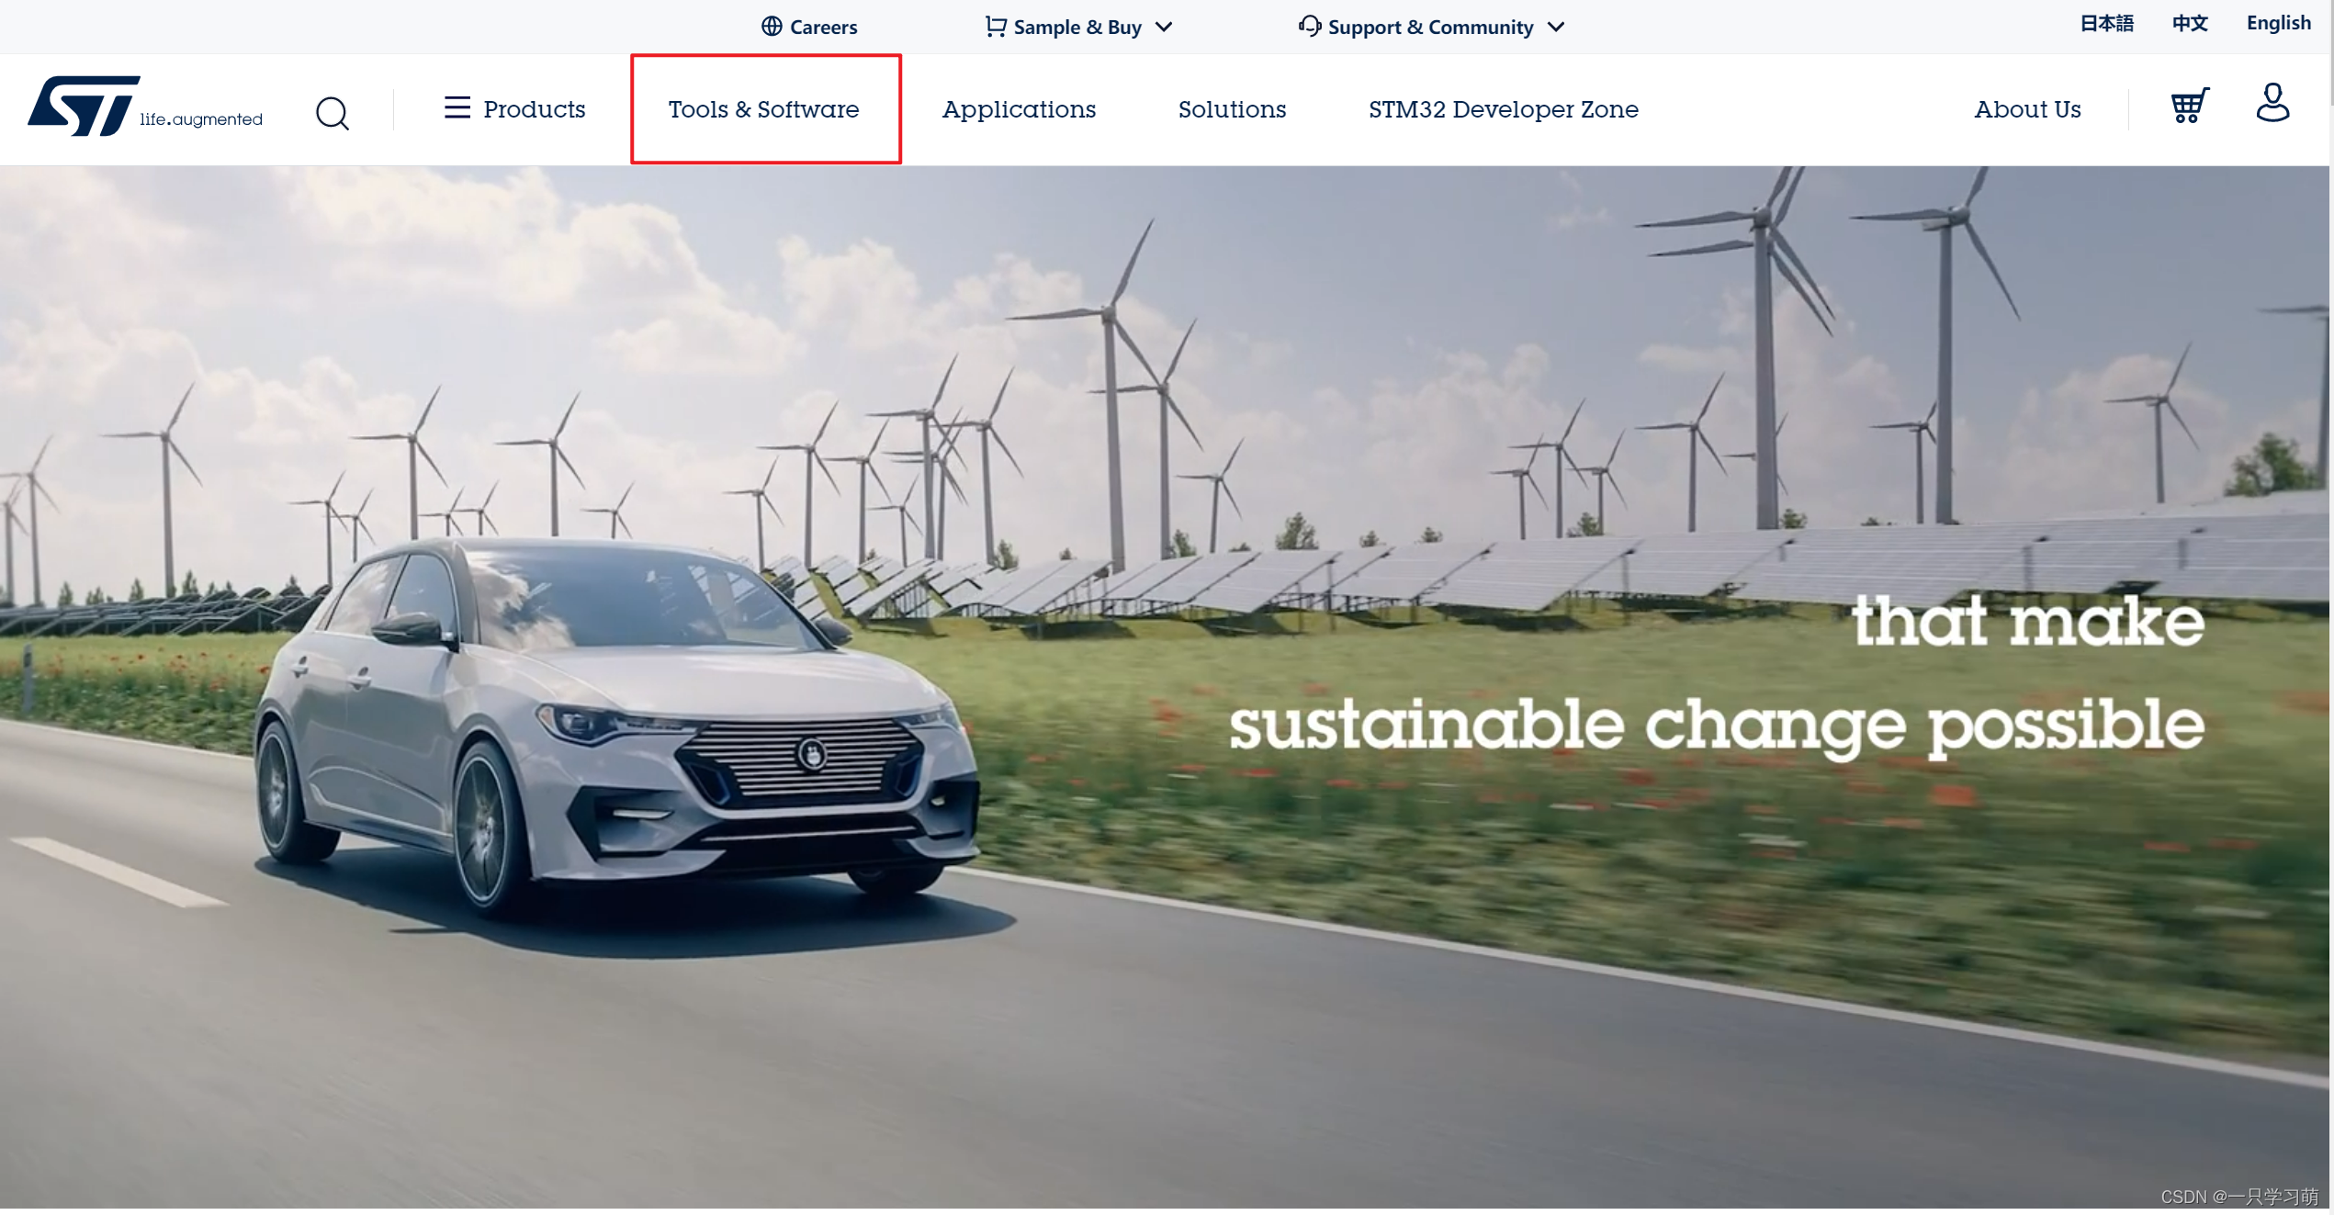Click the user account profile icon
This screenshot has height=1215, width=2334.
click(2272, 103)
